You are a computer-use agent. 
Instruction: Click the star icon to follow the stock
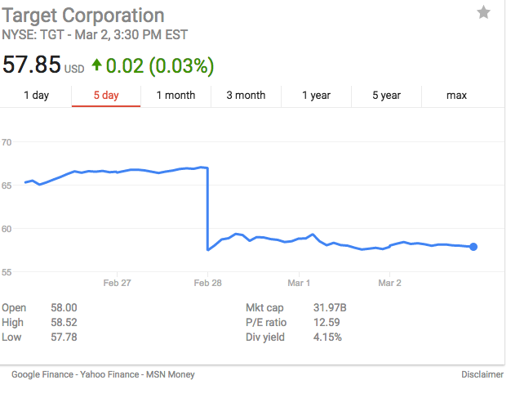pyautogui.click(x=484, y=12)
